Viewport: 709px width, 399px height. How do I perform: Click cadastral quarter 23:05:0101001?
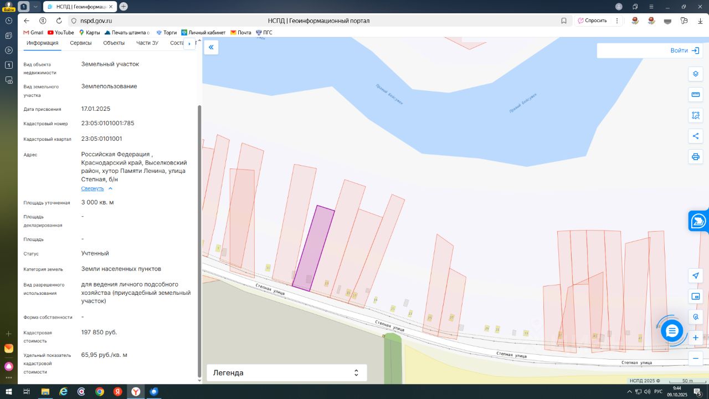click(102, 139)
